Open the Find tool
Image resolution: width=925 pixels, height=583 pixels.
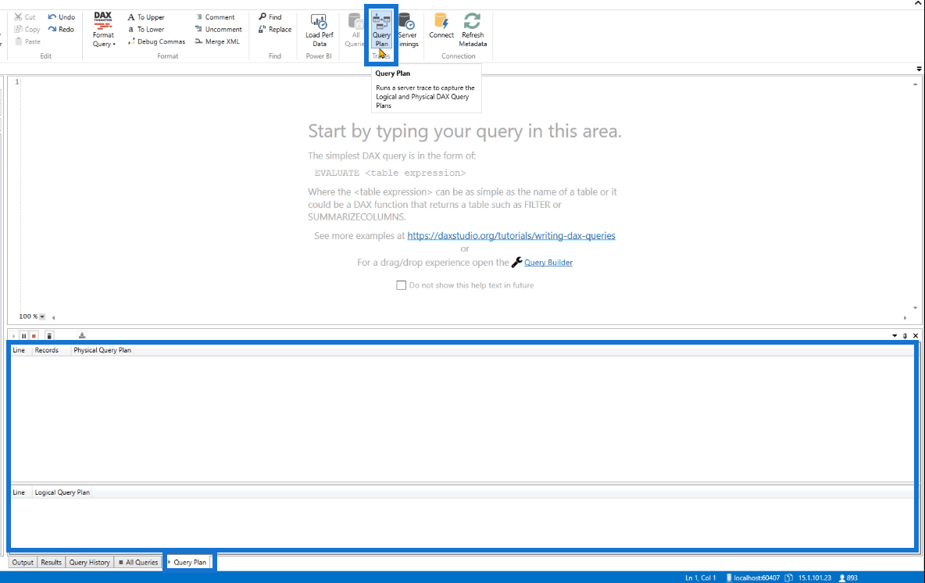(x=270, y=17)
